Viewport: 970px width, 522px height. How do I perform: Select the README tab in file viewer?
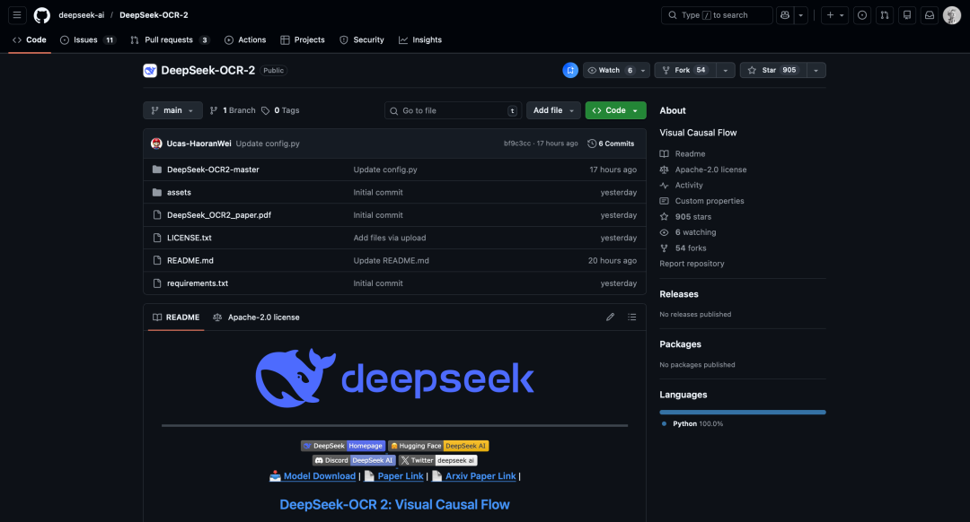click(x=176, y=318)
